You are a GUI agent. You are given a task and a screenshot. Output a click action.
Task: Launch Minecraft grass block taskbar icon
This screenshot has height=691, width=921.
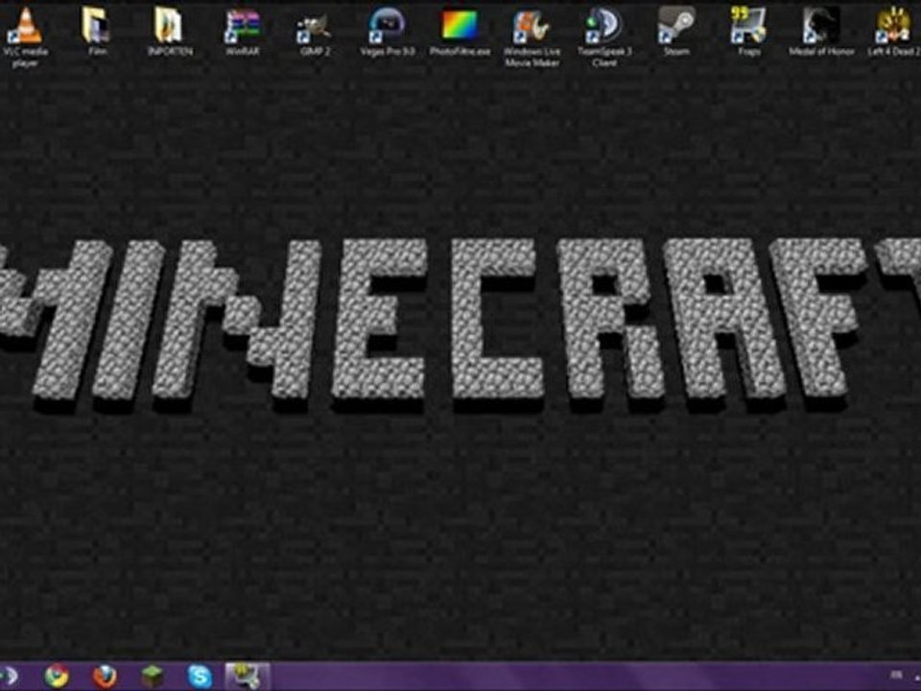[x=153, y=677]
